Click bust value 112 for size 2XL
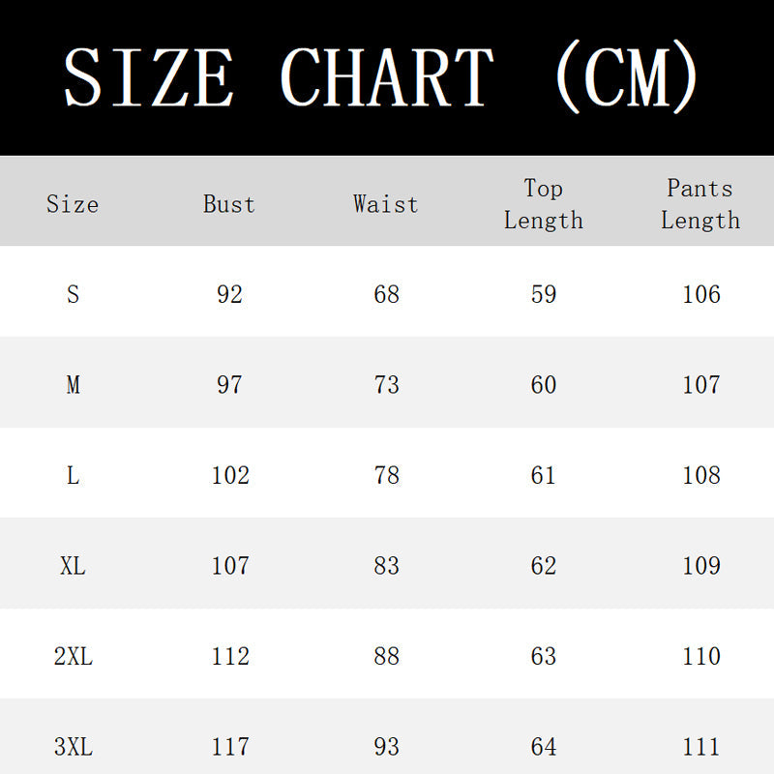The width and height of the screenshot is (774, 774). pos(230,656)
